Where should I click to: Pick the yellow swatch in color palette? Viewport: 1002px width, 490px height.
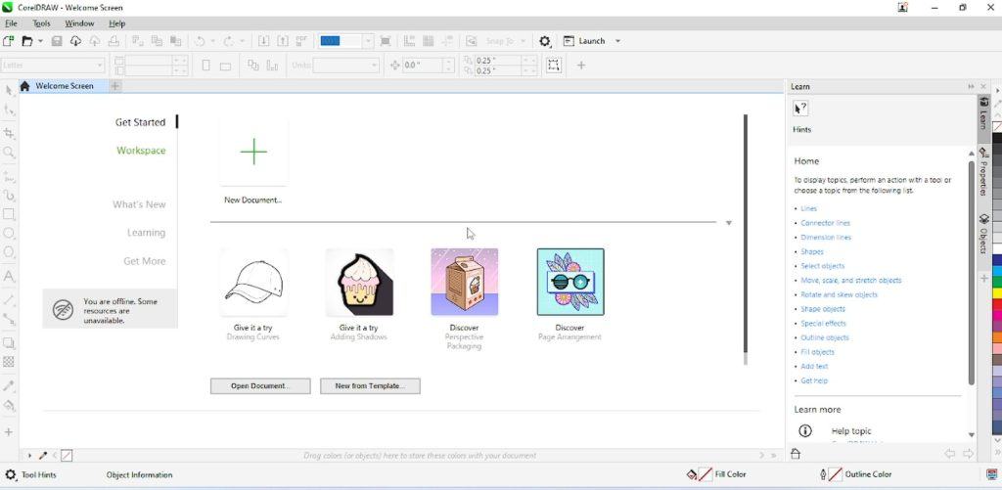click(x=997, y=293)
